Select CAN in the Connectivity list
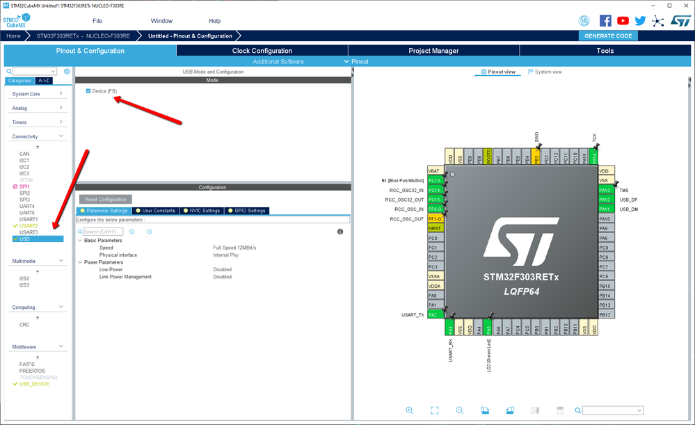The height and width of the screenshot is (425, 695). 24,154
